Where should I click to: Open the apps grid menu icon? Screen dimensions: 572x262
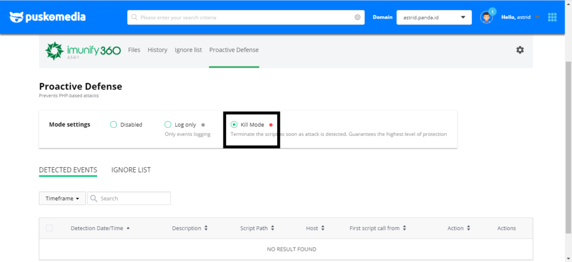(x=552, y=17)
